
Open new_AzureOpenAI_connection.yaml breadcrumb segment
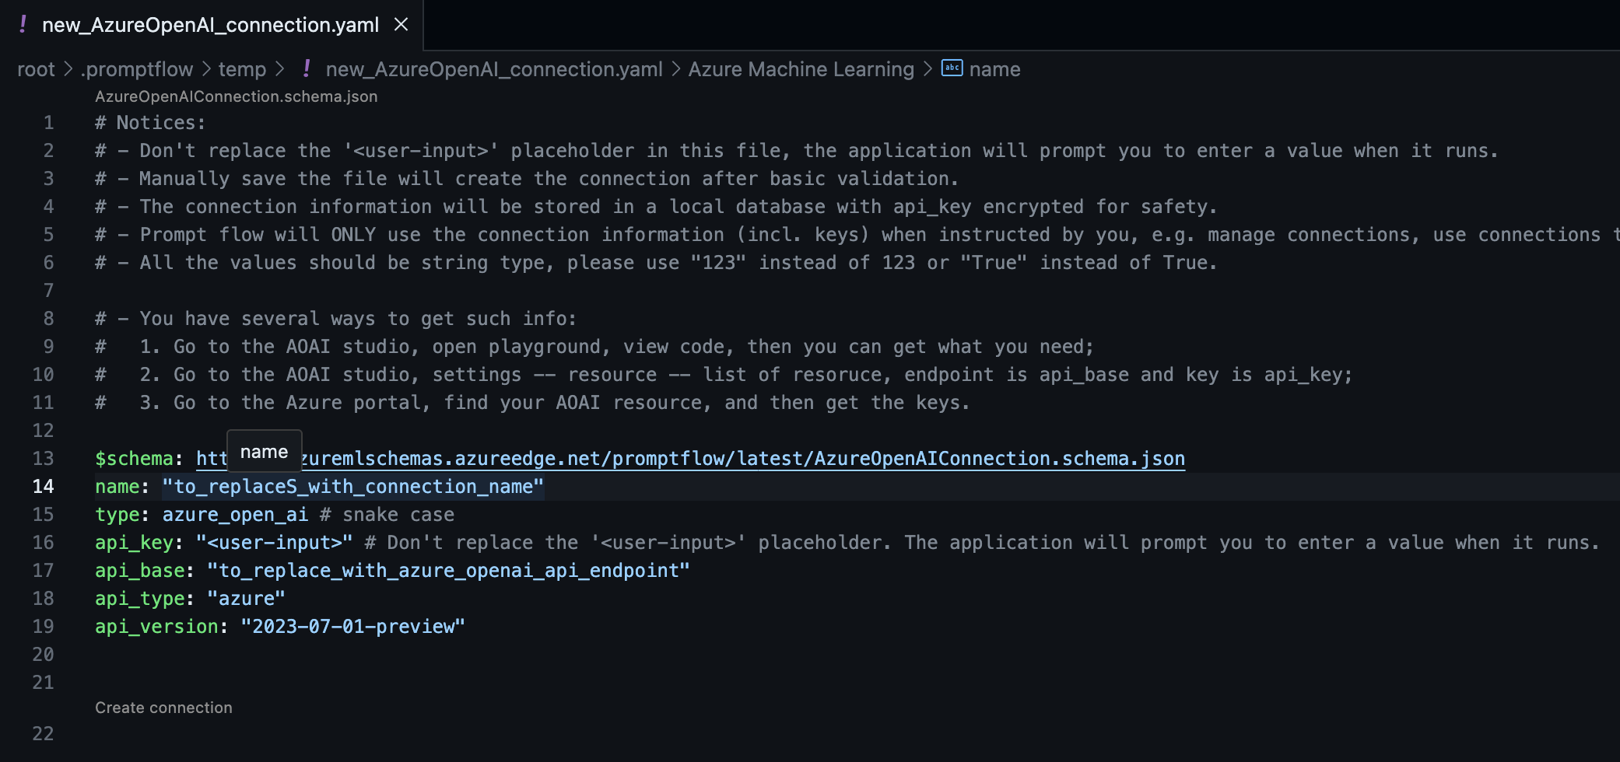click(x=494, y=69)
